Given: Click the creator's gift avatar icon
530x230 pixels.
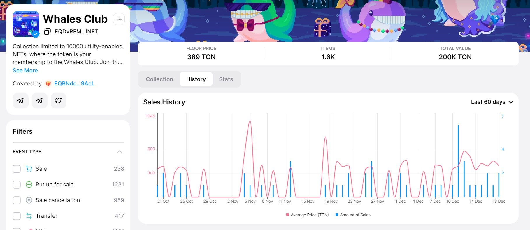Looking at the screenshot, I should coord(48,84).
